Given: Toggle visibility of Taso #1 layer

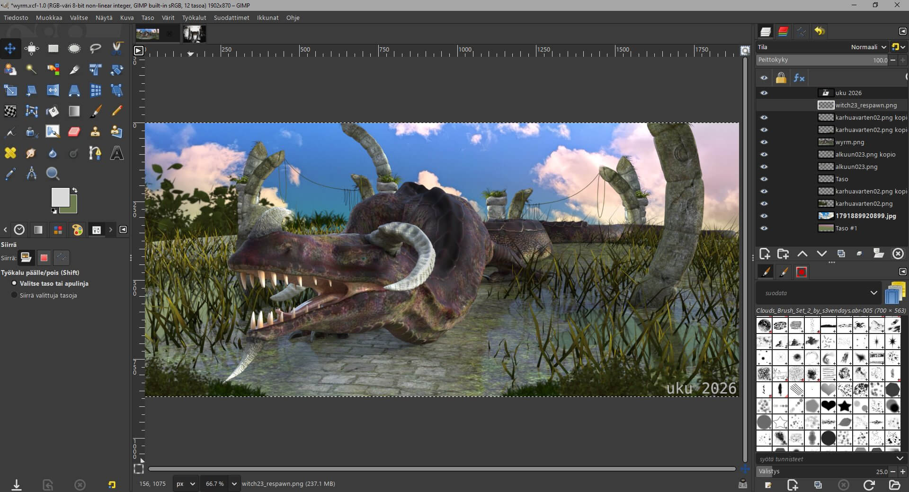Looking at the screenshot, I should [x=764, y=228].
